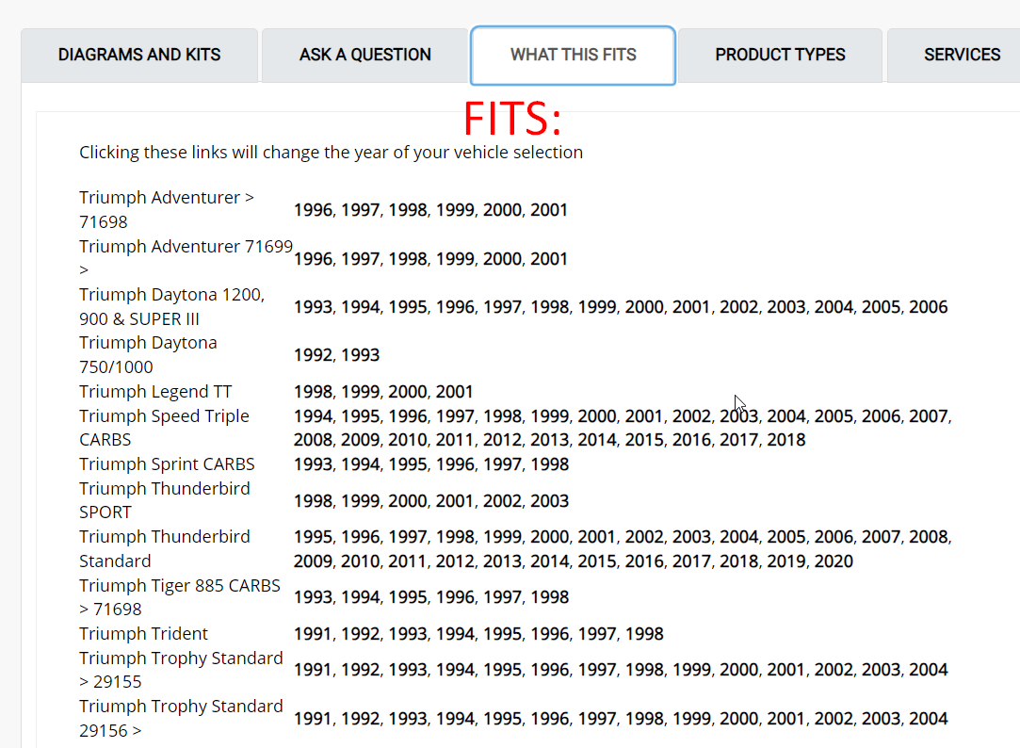Image resolution: width=1020 pixels, height=748 pixels.
Task: Choose 2004 for Trophy Standard > 29155
Action: 928,670
